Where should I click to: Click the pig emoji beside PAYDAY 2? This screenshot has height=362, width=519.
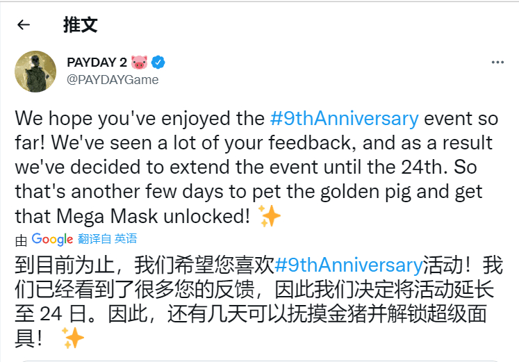[139, 63]
